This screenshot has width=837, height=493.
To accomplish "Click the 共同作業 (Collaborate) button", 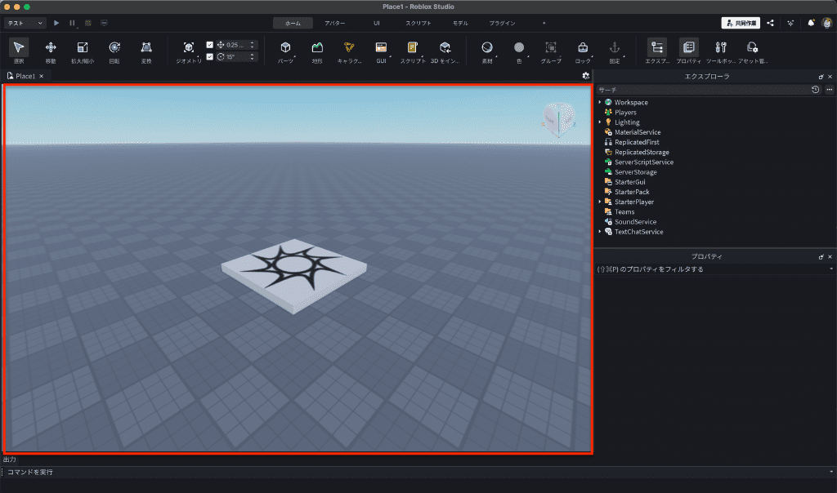I will (x=740, y=23).
